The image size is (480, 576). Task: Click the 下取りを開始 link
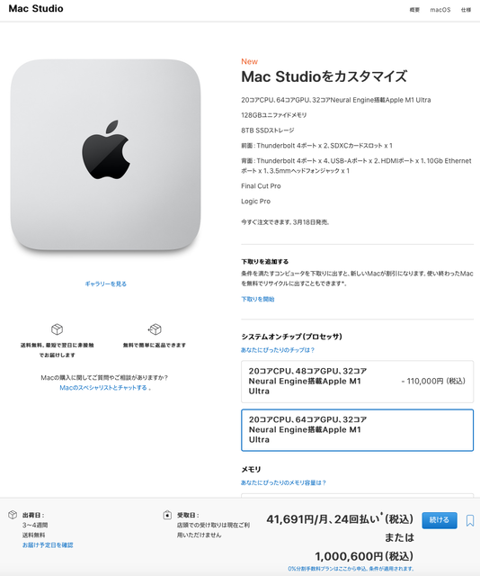[258, 299]
